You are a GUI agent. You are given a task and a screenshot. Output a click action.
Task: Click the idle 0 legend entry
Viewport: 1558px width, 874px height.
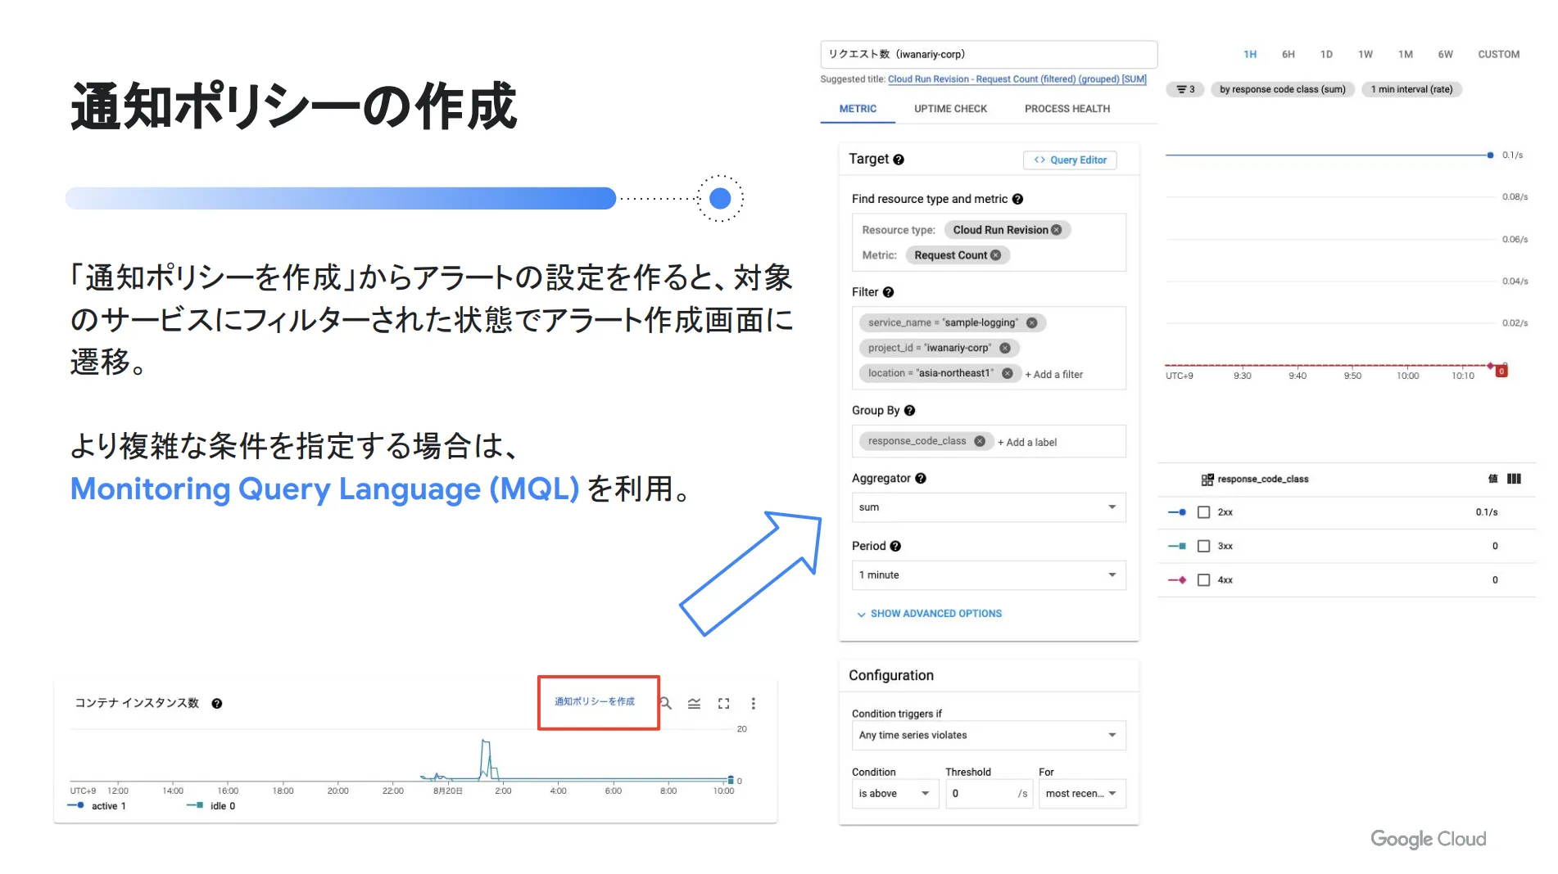tap(211, 806)
